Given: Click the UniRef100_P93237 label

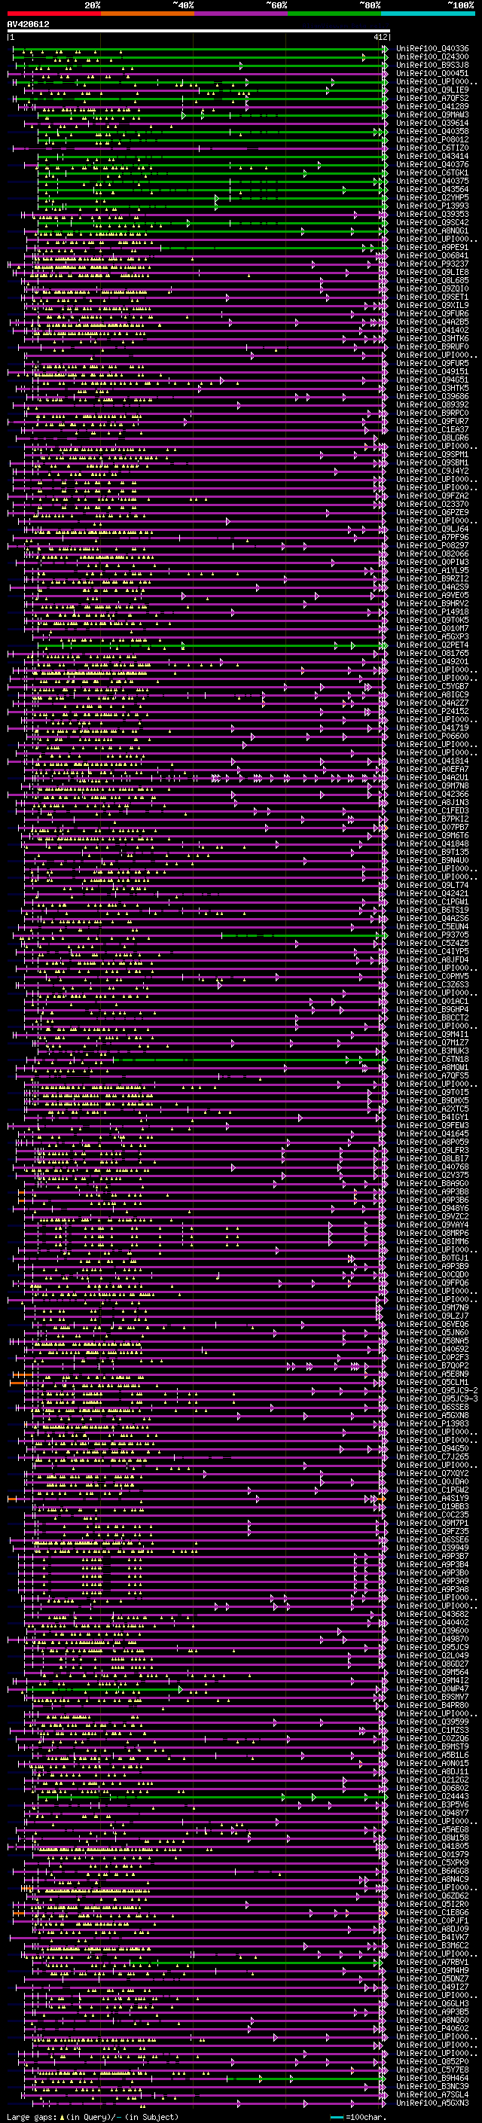Looking at the screenshot, I should [432, 264].
